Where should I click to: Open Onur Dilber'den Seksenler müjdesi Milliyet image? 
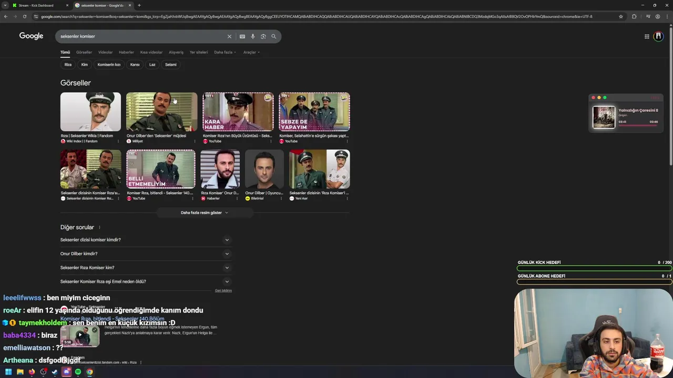pos(162,112)
